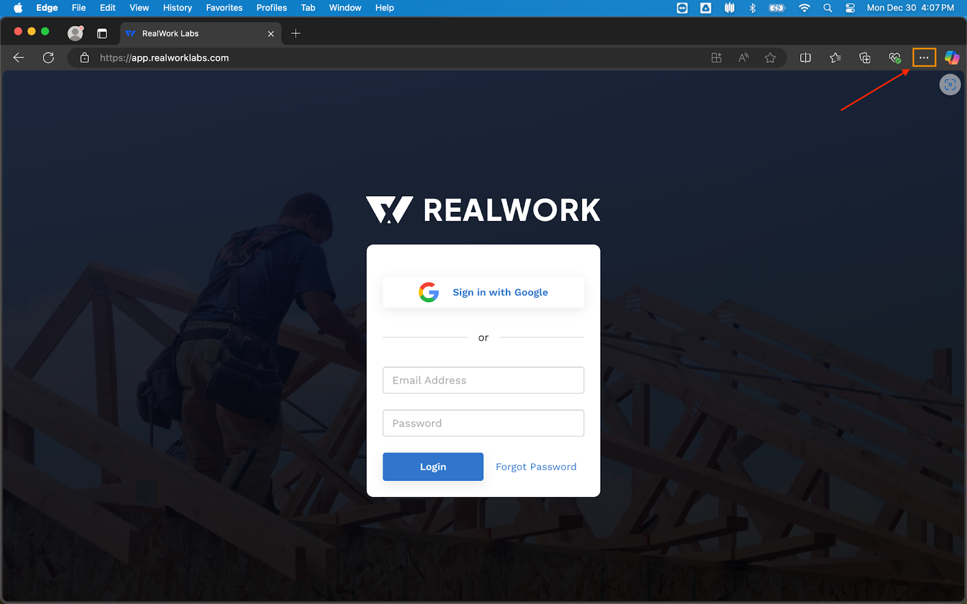The image size is (967, 604).
Task: Open Settings and more ellipsis menu
Action: 924,58
